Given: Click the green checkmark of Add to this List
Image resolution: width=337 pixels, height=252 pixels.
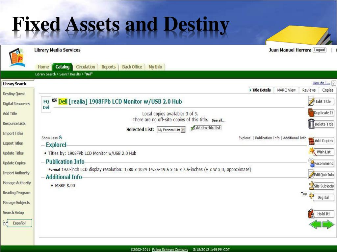Looking at the screenshot, I should 193,128.
